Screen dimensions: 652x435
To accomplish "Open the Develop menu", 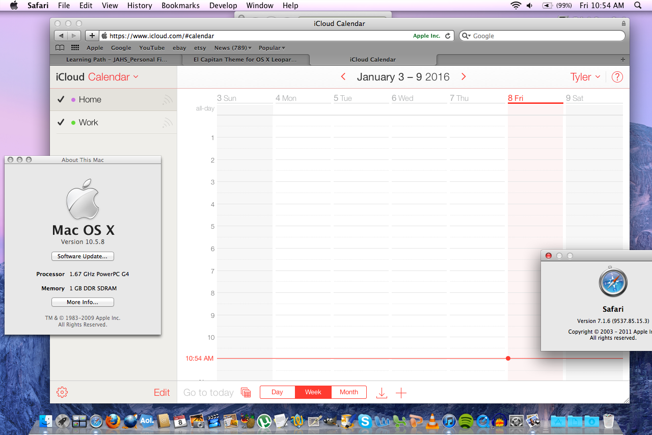I will coord(223,6).
